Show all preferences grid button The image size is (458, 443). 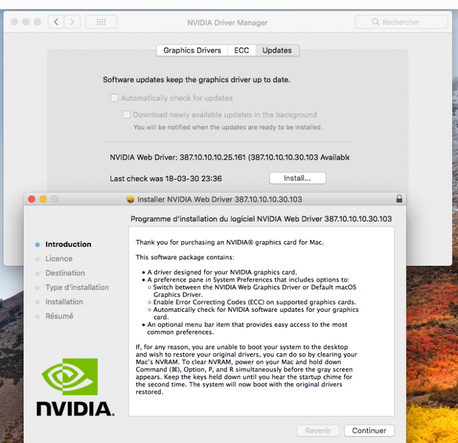click(x=101, y=22)
